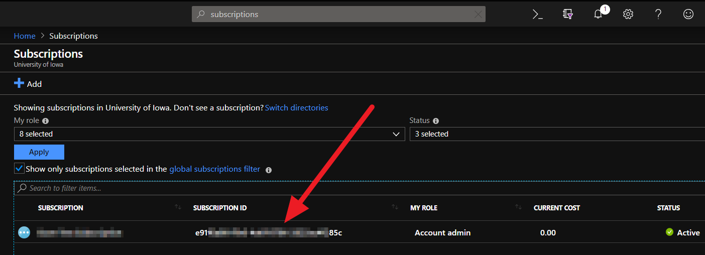The width and height of the screenshot is (705, 255).
Task: Show My role info tooltip icon
Action: (x=46, y=121)
